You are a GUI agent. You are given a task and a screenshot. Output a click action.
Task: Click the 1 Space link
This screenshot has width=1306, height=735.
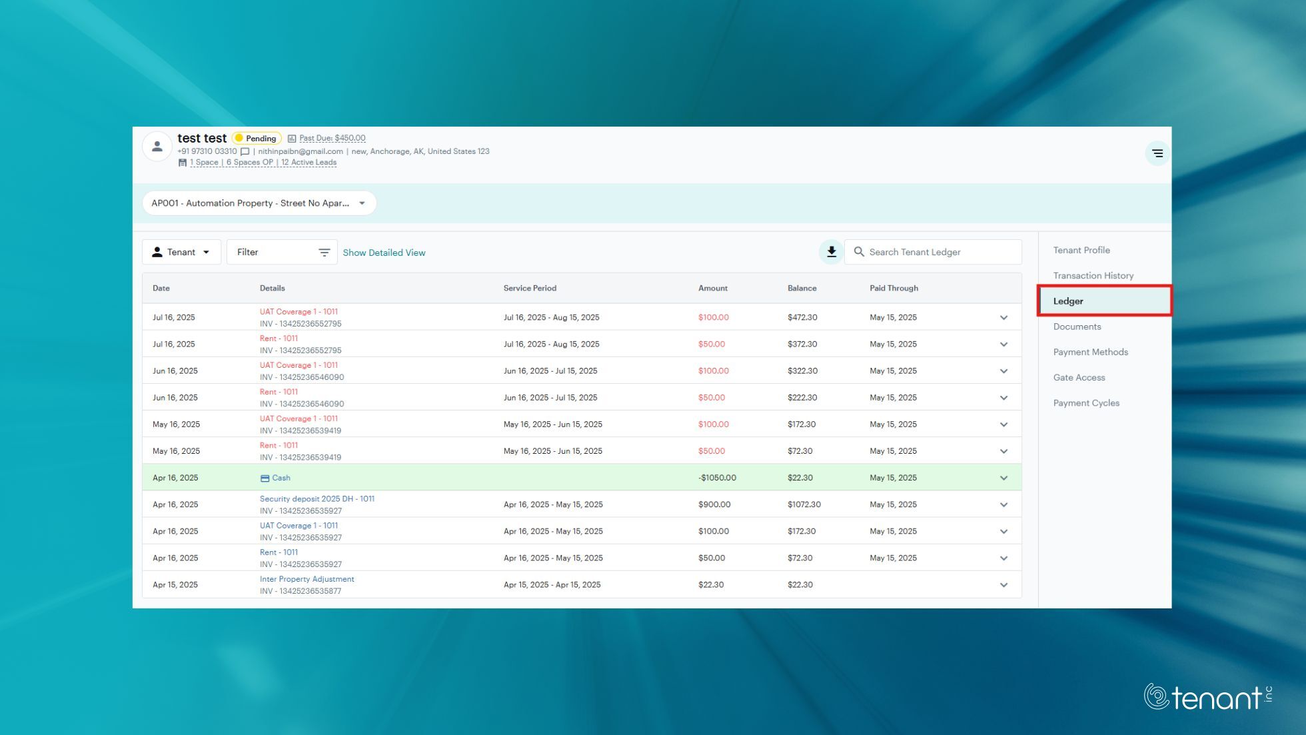204,163
